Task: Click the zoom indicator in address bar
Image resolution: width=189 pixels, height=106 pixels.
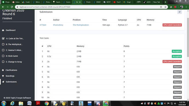Action: [x=161, y=7]
